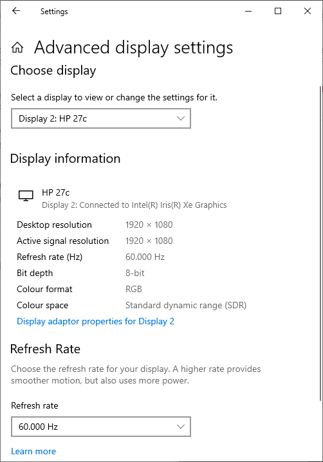This screenshot has height=462, width=323.
Task: Click the Advanced display settings heading
Action: (133, 48)
